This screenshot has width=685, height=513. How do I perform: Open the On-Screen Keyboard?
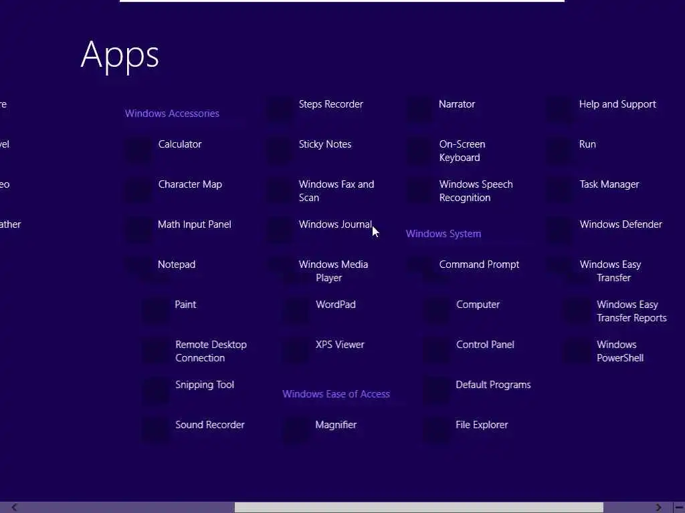(462, 151)
